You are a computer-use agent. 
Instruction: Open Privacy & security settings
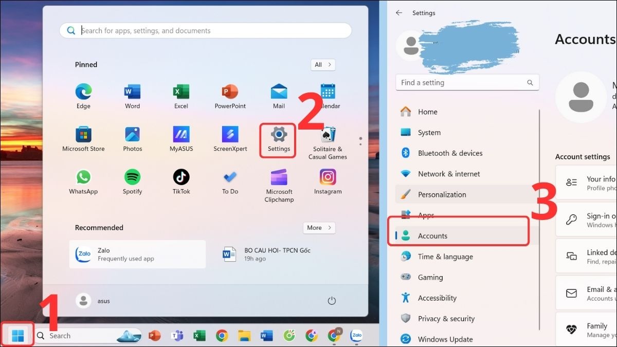(467, 319)
